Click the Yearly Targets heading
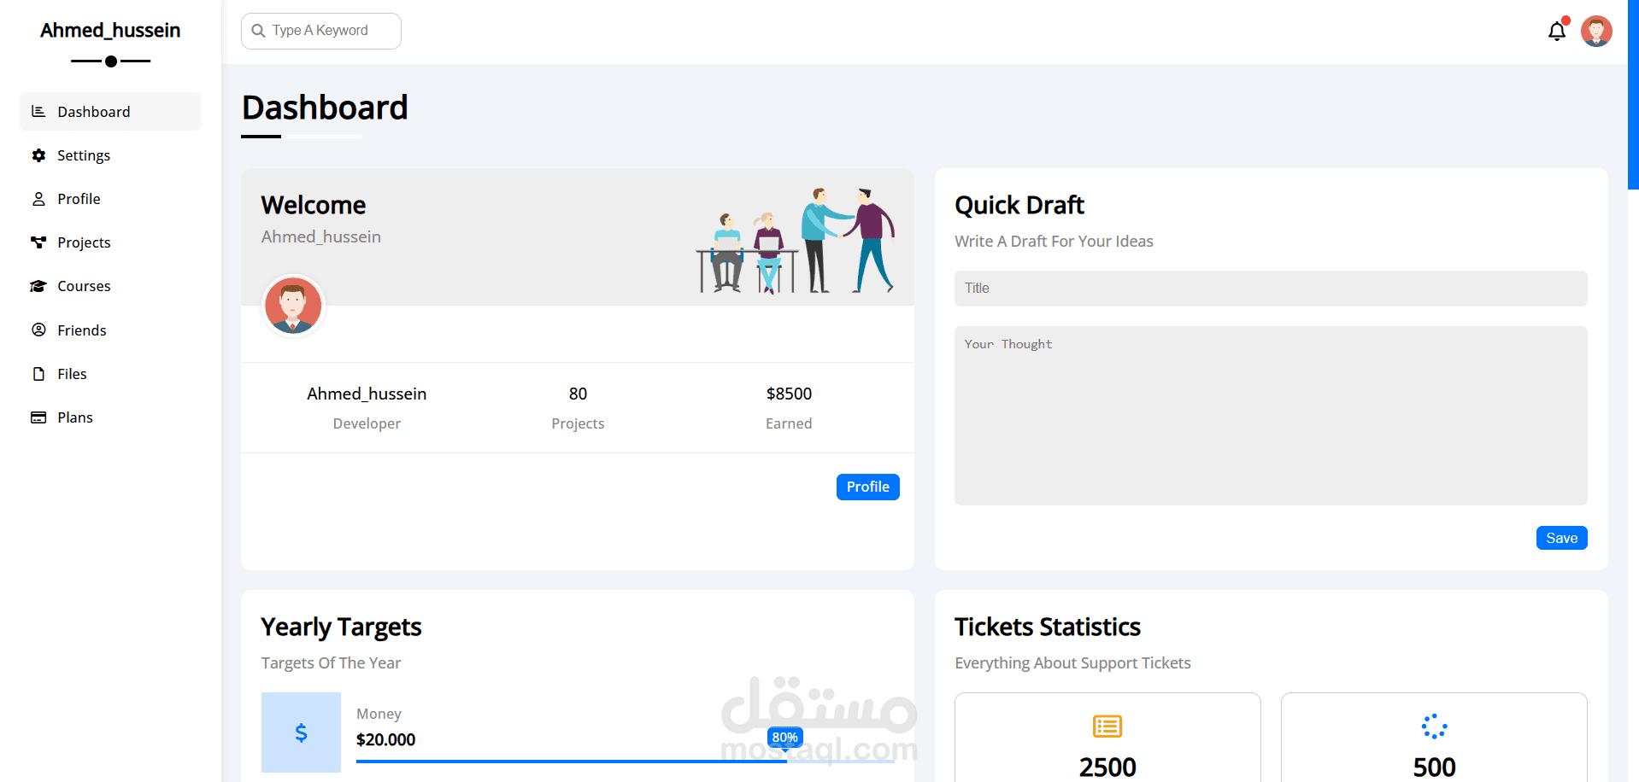This screenshot has width=1639, height=782. (x=341, y=627)
